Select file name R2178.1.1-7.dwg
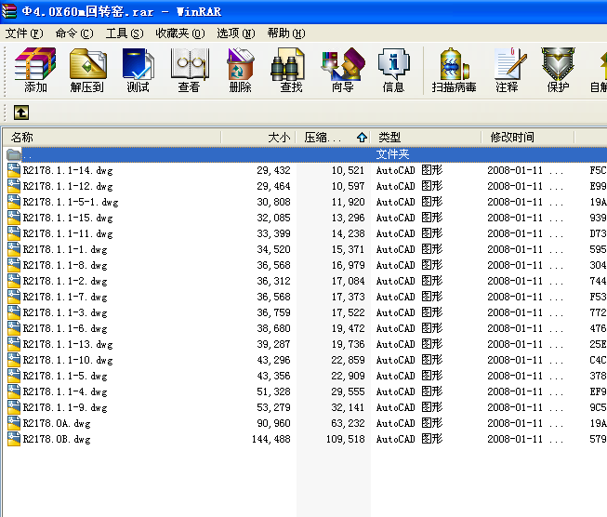 (65, 297)
